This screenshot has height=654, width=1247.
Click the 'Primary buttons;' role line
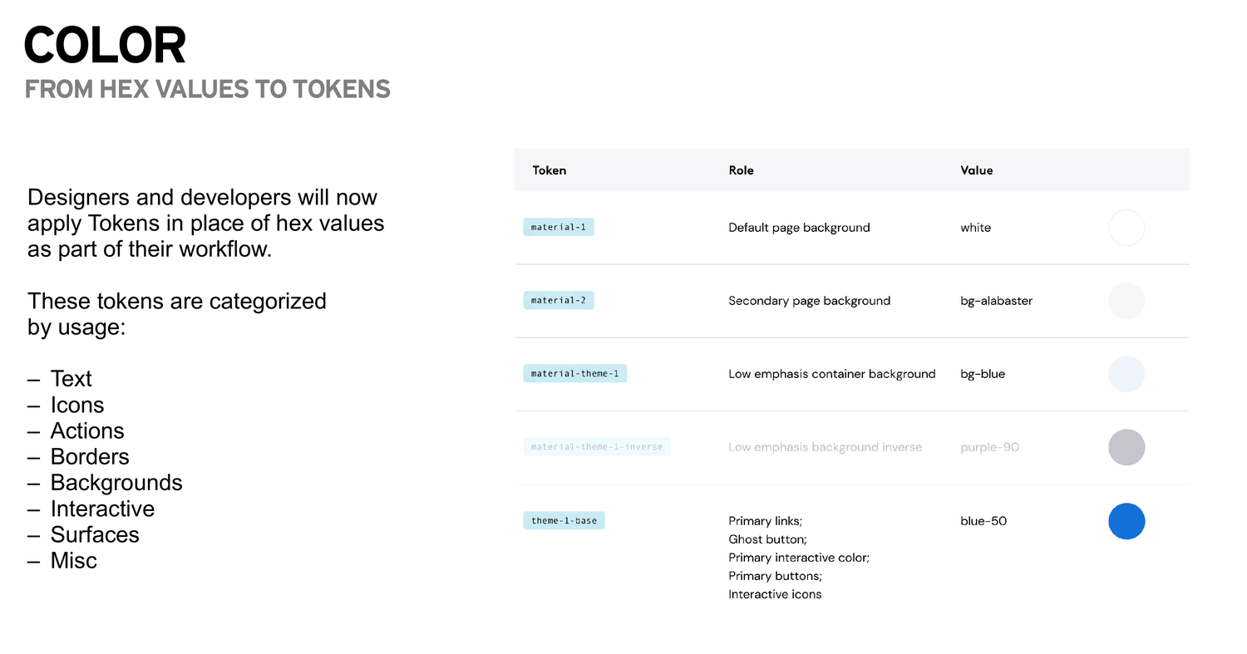tap(775, 576)
